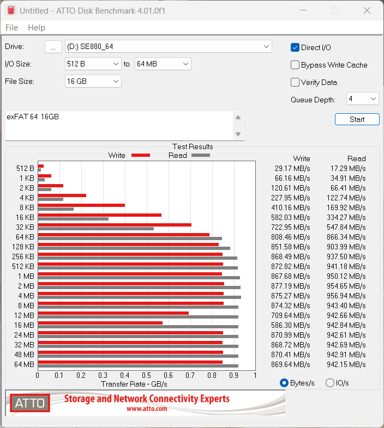Uncheck the Direct I/O checkbox
The width and height of the screenshot is (384, 428).
click(295, 47)
